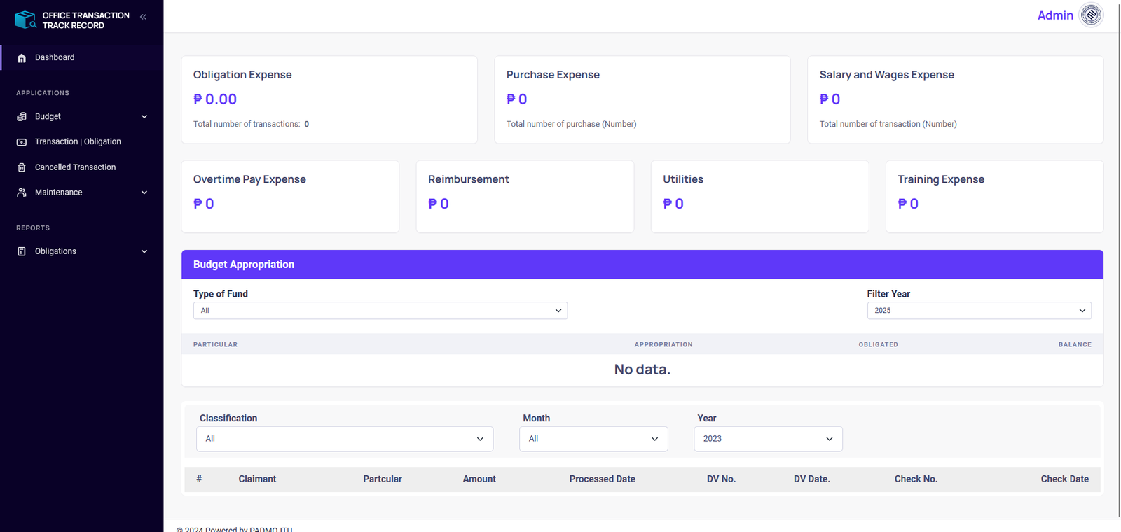Click the Amount column header
The width and height of the screenshot is (1121, 532).
click(x=479, y=479)
